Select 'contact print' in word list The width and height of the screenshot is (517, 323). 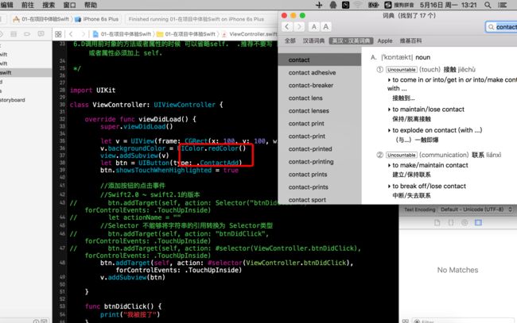(x=320, y=124)
